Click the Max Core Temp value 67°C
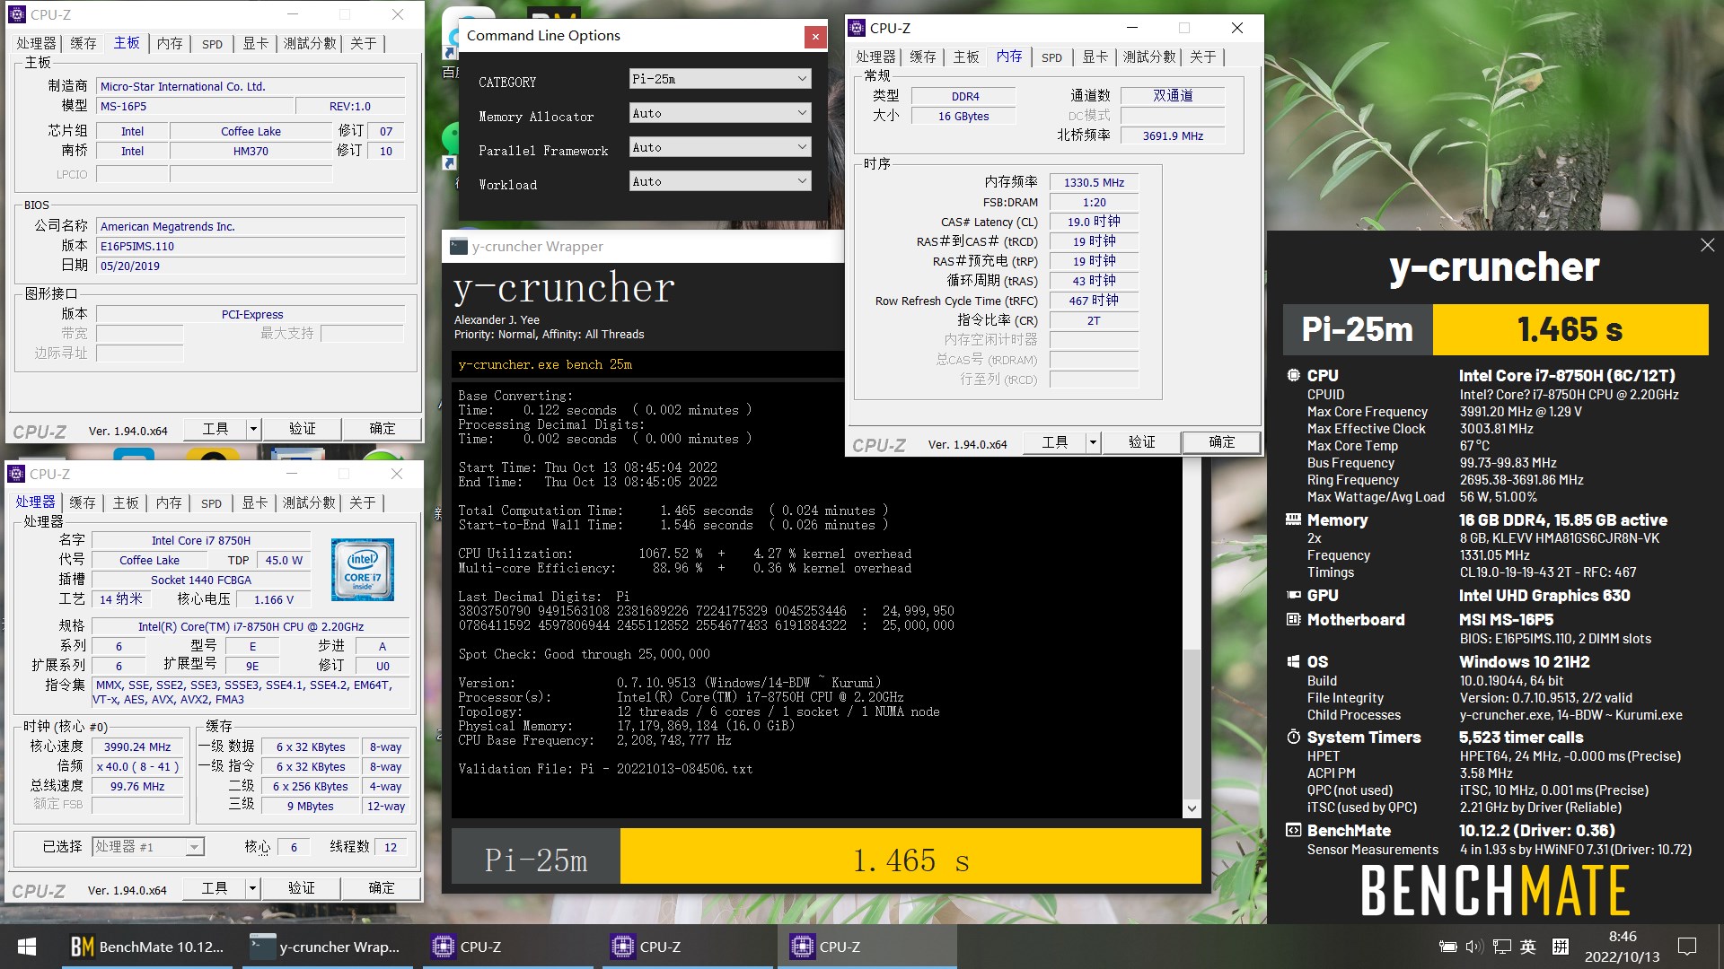The image size is (1724, 969). [1474, 446]
